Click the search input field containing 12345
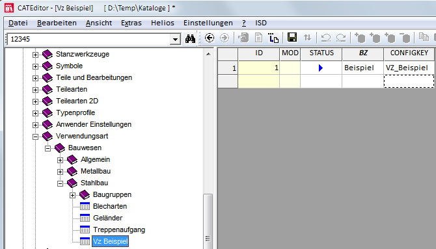Viewport: 436px width, 249px height. click(x=89, y=39)
